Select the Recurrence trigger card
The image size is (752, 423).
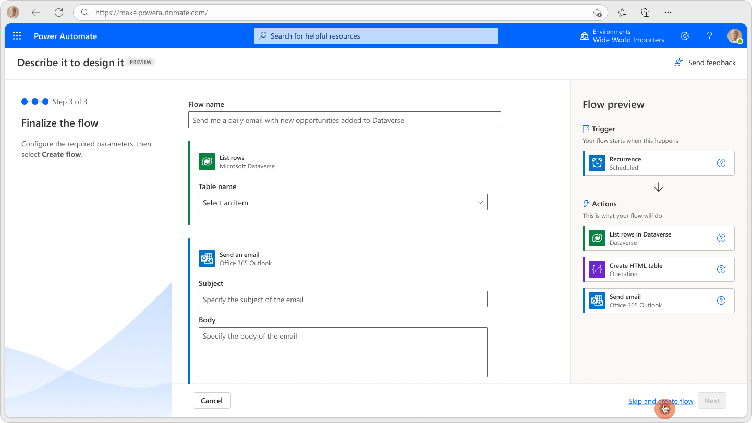click(x=658, y=163)
